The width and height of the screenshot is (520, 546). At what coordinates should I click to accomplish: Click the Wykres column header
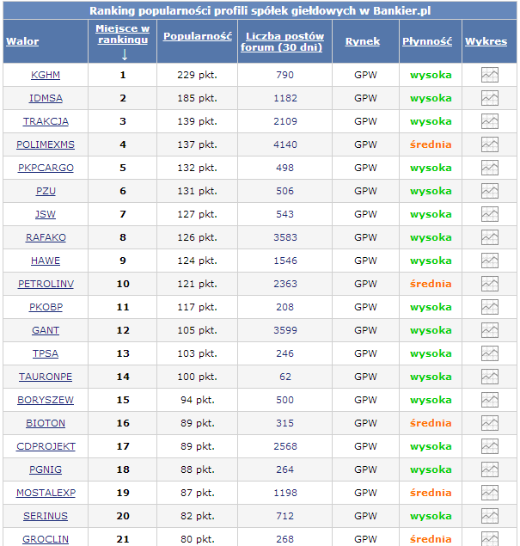[486, 41]
